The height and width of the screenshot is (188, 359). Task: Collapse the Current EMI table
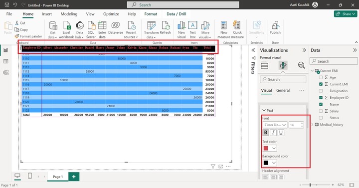tap(312, 71)
